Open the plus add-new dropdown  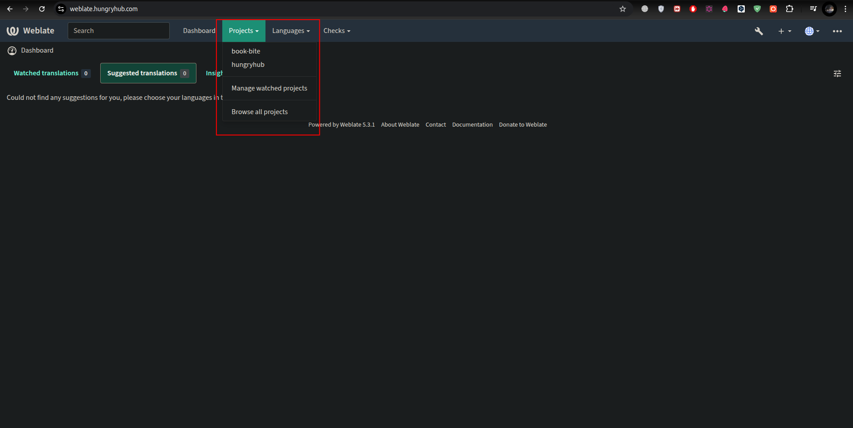(x=784, y=31)
